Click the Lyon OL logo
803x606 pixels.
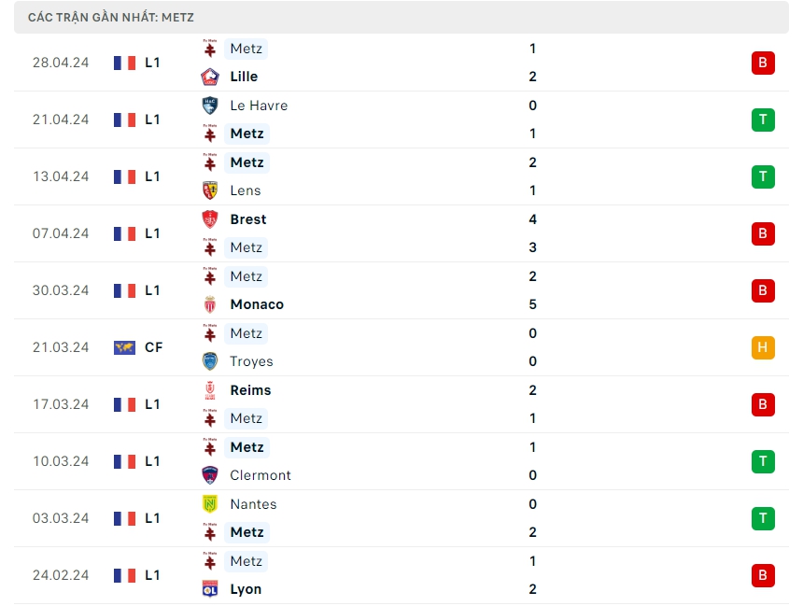[x=210, y=589]
